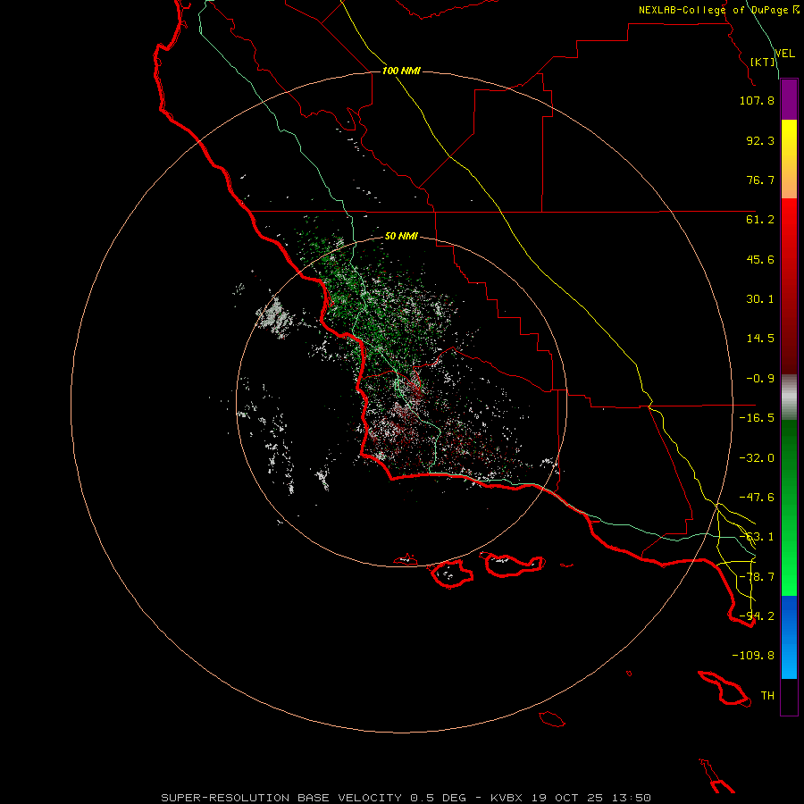
Task: Select the -78.7 scale label
Action: [x=757, y=577]
